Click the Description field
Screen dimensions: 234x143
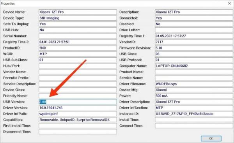coord(194,12)
